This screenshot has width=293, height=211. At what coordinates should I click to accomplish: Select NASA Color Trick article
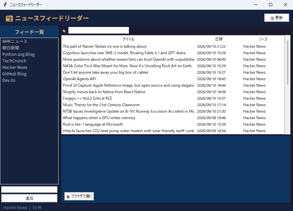173,66
